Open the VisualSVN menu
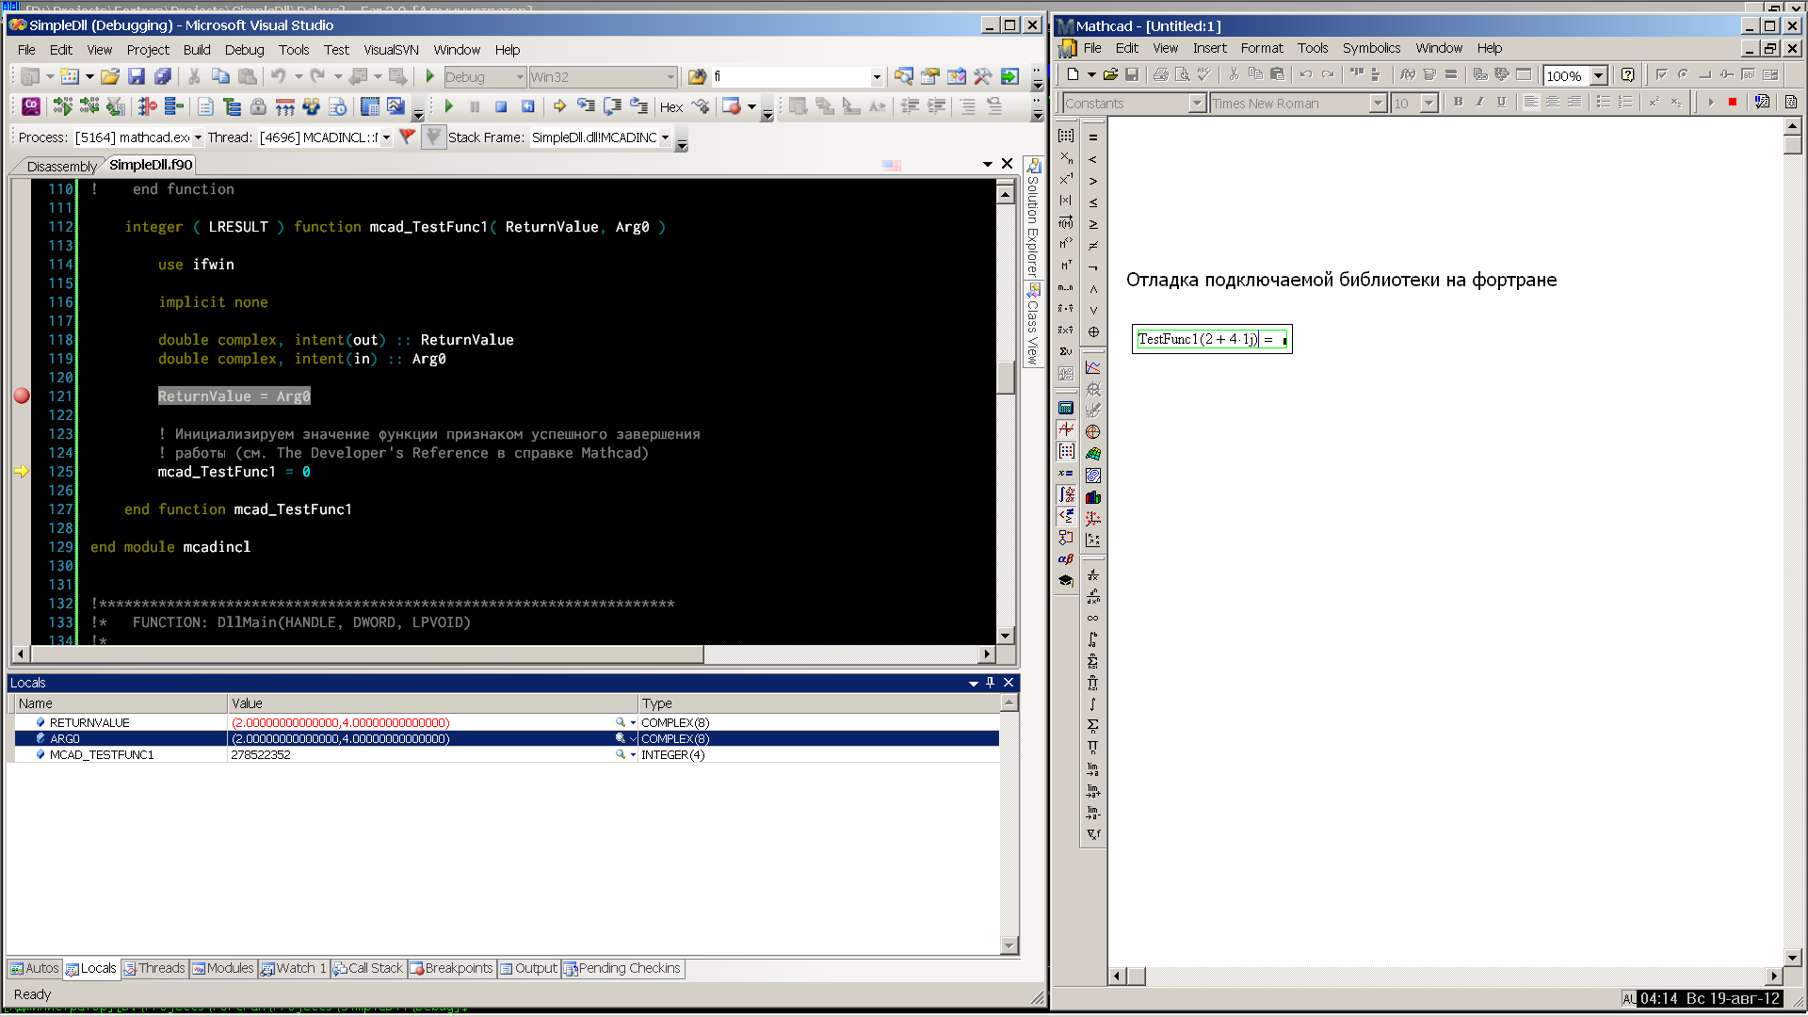 pyautogui.click(x=390, y=50)
